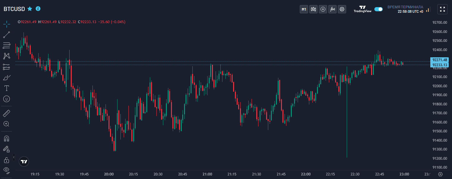The height and width of the screenshot is (179, 452).
Task: Select the XABCD pattern tool
Action: pos(7,56)
